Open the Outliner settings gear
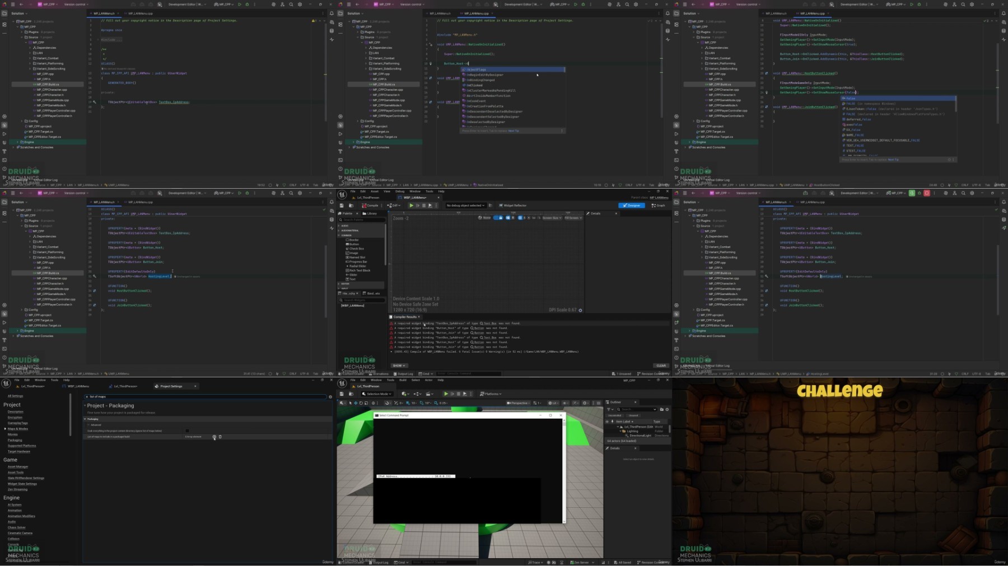 pos(667,409)
